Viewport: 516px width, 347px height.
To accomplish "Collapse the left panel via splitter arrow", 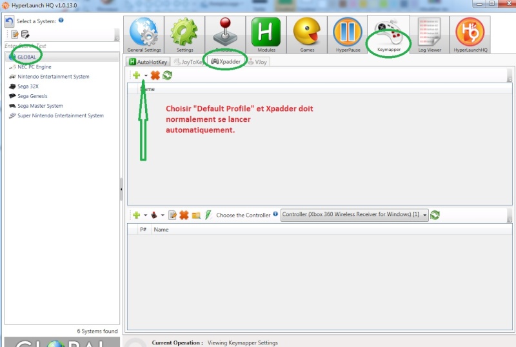I will pos(121,190).
